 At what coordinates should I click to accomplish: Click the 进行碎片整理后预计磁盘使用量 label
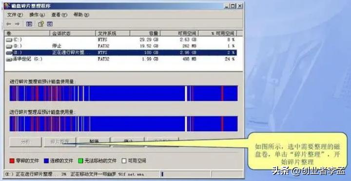[x=42, y=112]
